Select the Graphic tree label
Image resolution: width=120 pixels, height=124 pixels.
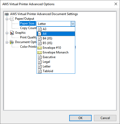[x=20, y=33]
